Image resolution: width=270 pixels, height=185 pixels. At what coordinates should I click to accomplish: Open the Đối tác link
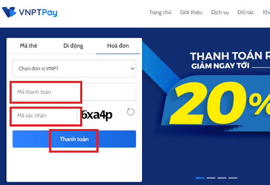(246, 12)
